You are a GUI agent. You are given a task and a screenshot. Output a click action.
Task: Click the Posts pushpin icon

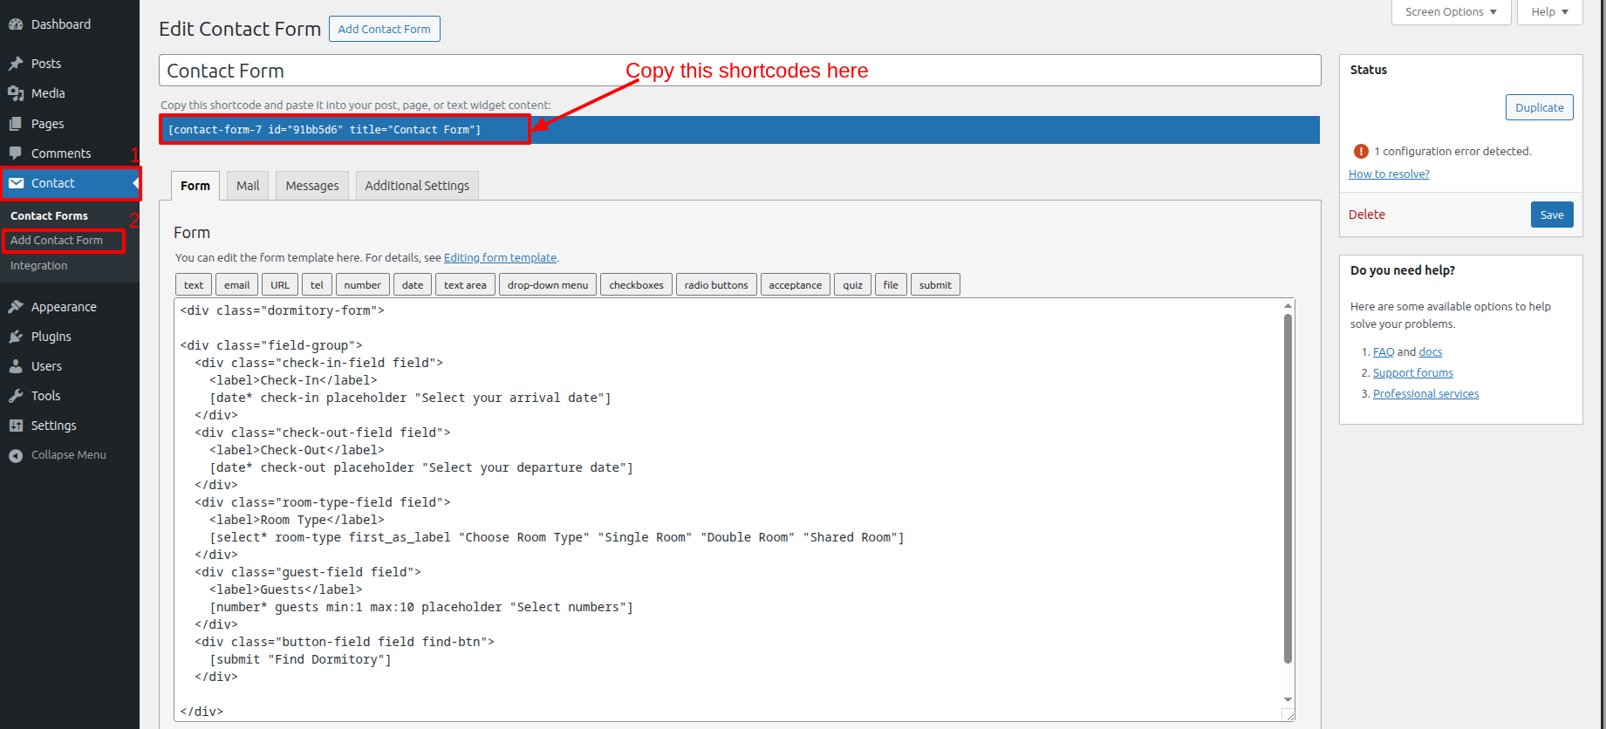[16, 64]
